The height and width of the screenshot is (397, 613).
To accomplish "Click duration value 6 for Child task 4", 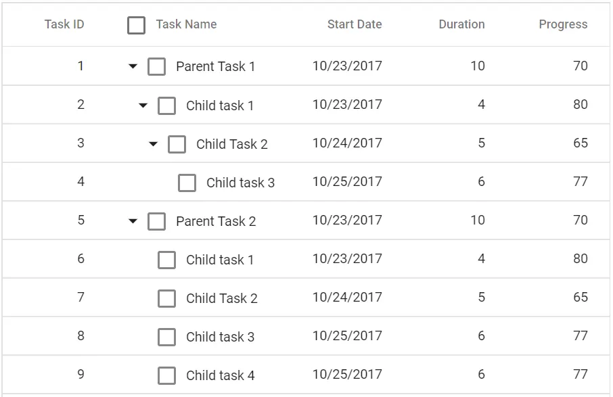I will click(480, 375).
